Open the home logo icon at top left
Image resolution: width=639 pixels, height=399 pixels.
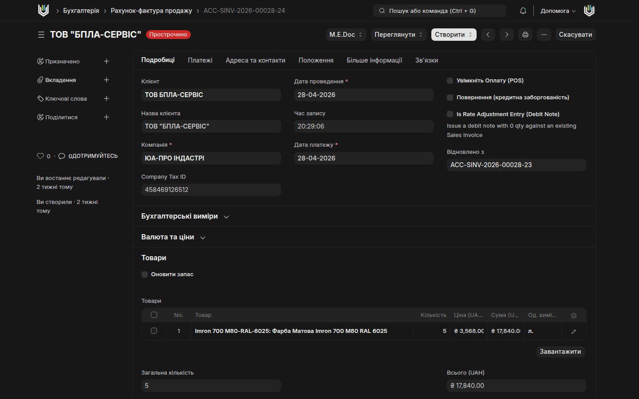(43, 11)
